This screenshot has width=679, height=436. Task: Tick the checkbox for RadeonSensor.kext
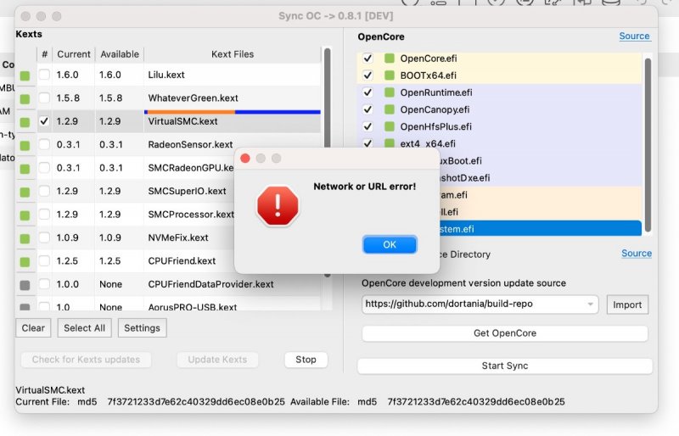pyautogui.click(x=44, y=144)
